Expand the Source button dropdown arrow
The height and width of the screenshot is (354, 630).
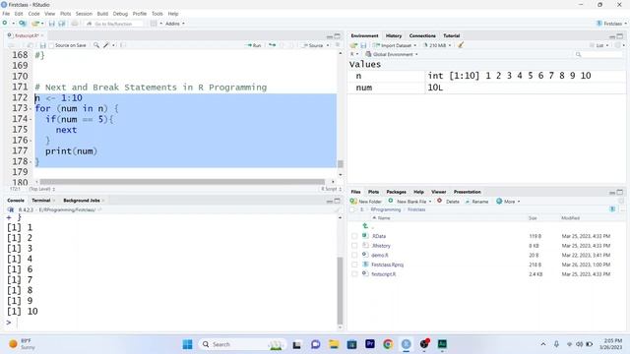coord(328,45)
